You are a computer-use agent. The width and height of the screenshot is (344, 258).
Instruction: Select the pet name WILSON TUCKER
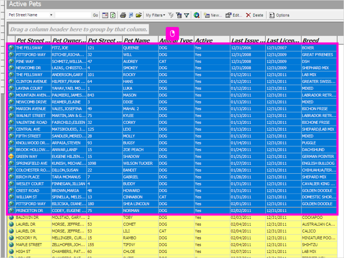138,163
